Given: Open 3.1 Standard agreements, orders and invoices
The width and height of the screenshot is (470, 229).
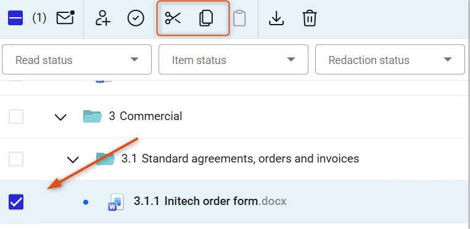Looking at the screenshot, I should click(240, 159).
